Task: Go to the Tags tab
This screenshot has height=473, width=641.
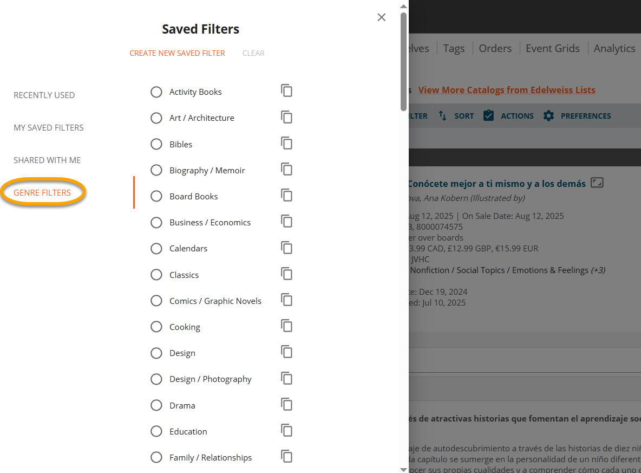Action: [454, 48]
